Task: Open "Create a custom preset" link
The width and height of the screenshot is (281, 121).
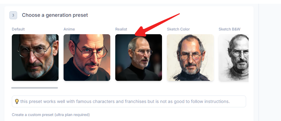Action: pos(33,115)
